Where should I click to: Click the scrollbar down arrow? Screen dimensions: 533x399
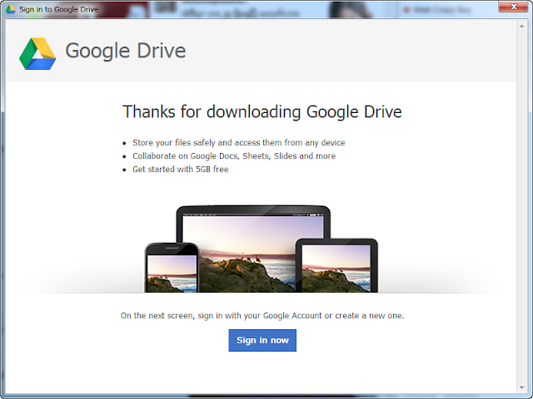pyautogui.click(x=521, y=387)
